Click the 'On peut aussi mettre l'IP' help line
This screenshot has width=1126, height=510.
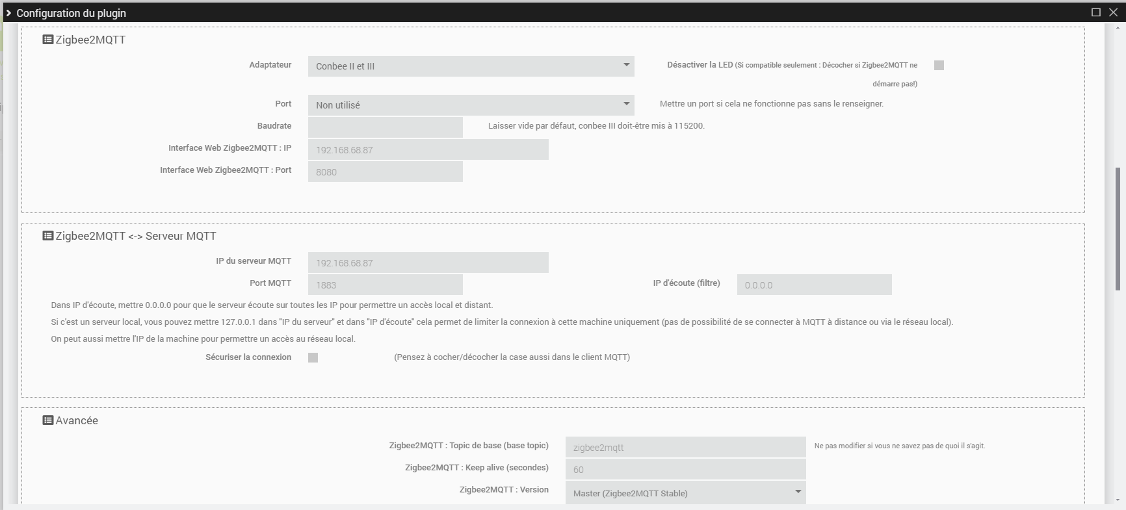(203, 339)
